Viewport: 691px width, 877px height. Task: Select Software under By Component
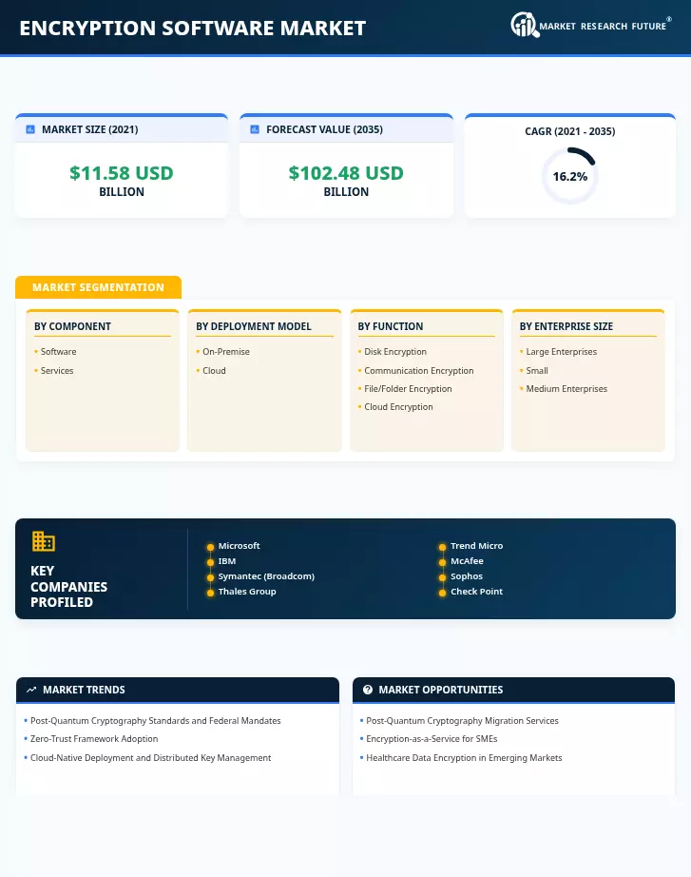pyautogui.click(x=58, y=352)
